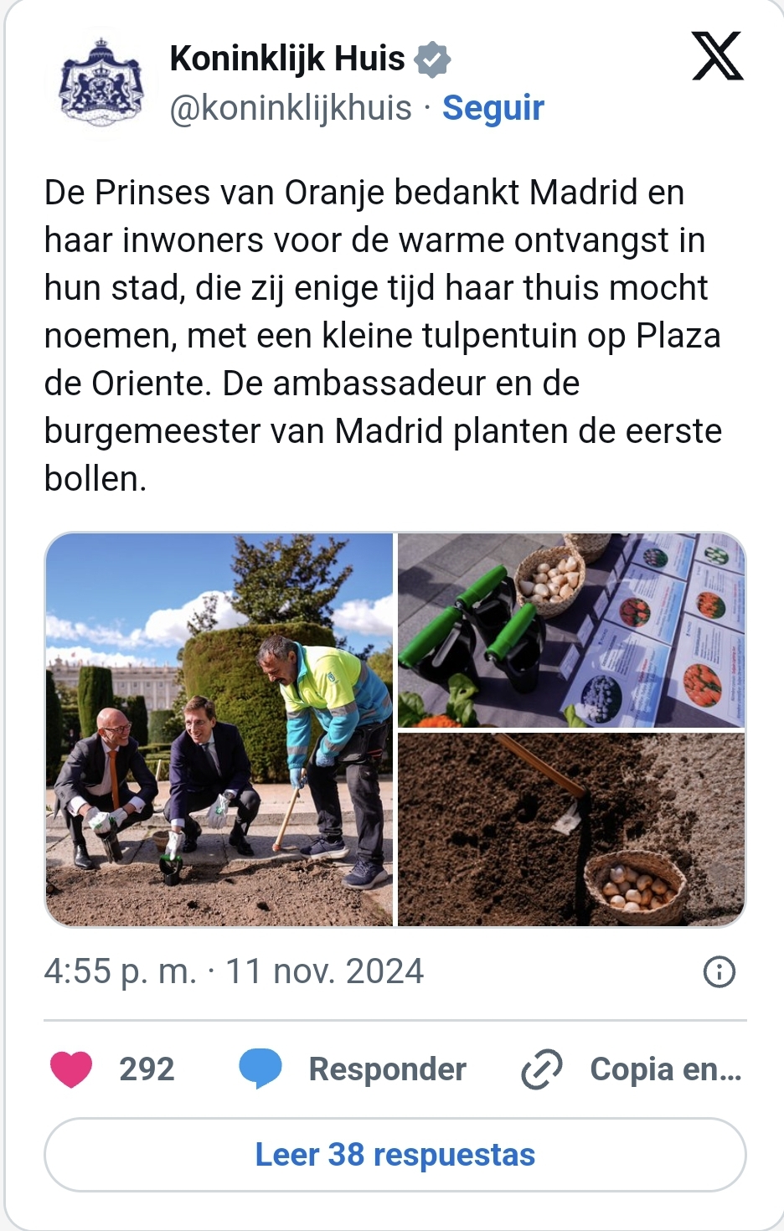Open the tweet info circle icon

click(x=720, y=971)
